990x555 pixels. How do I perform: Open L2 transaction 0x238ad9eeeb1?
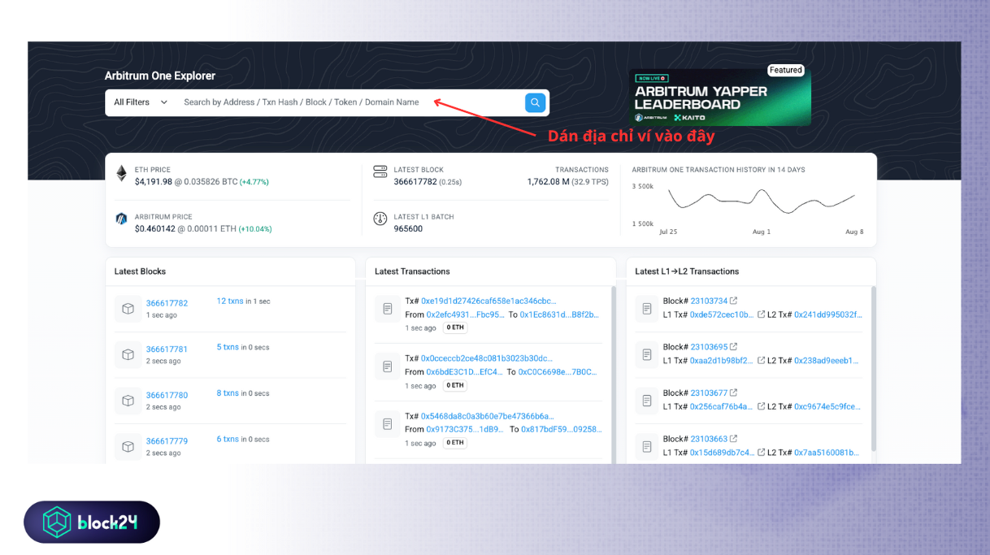coord(827,361)
